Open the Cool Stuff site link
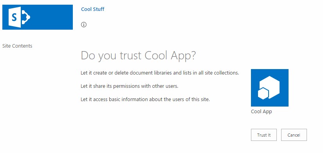This screenshot has height=153, width=323. (x=92, y=9)
